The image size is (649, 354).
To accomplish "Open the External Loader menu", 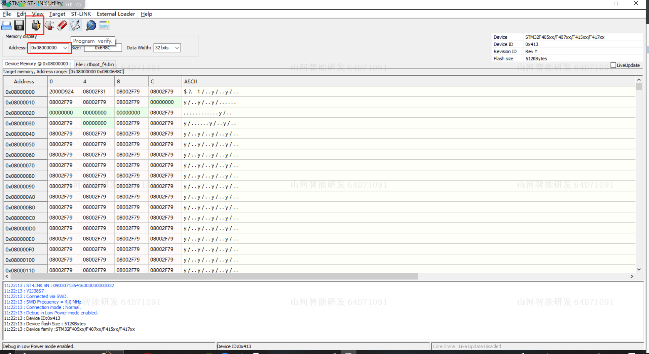I will 116,14.
